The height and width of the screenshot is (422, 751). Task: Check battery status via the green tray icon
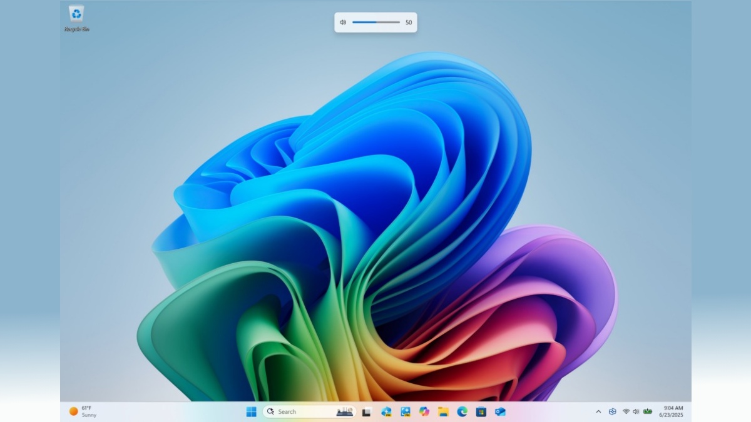click(x=647, y=411)
